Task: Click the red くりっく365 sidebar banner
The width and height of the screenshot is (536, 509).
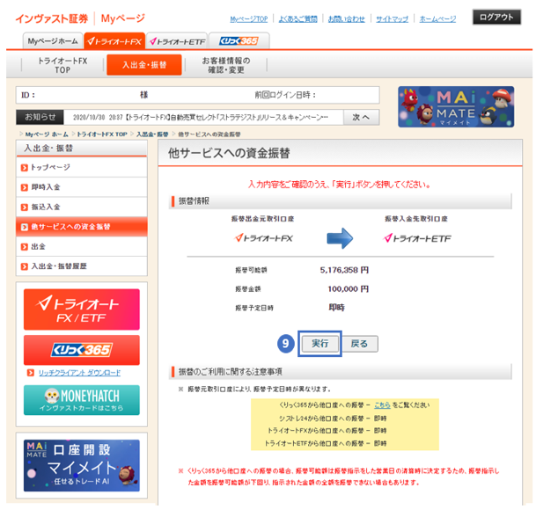Action: tap(81, 350)
